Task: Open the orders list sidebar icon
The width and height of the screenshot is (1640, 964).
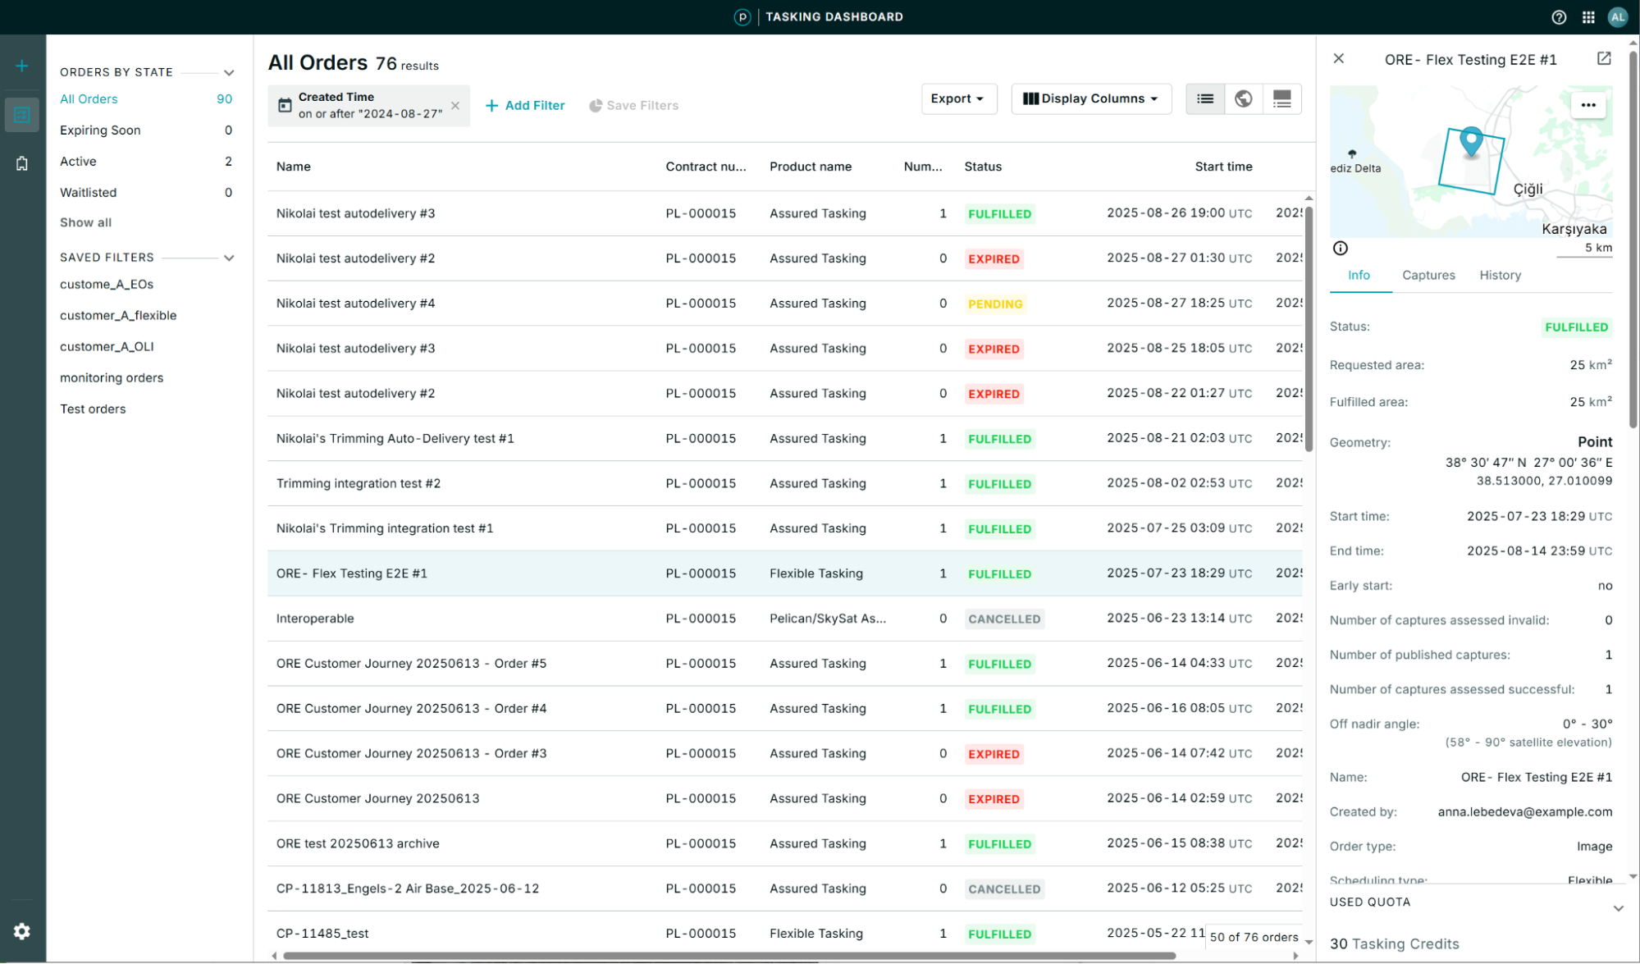Action: tap(22, 115)
